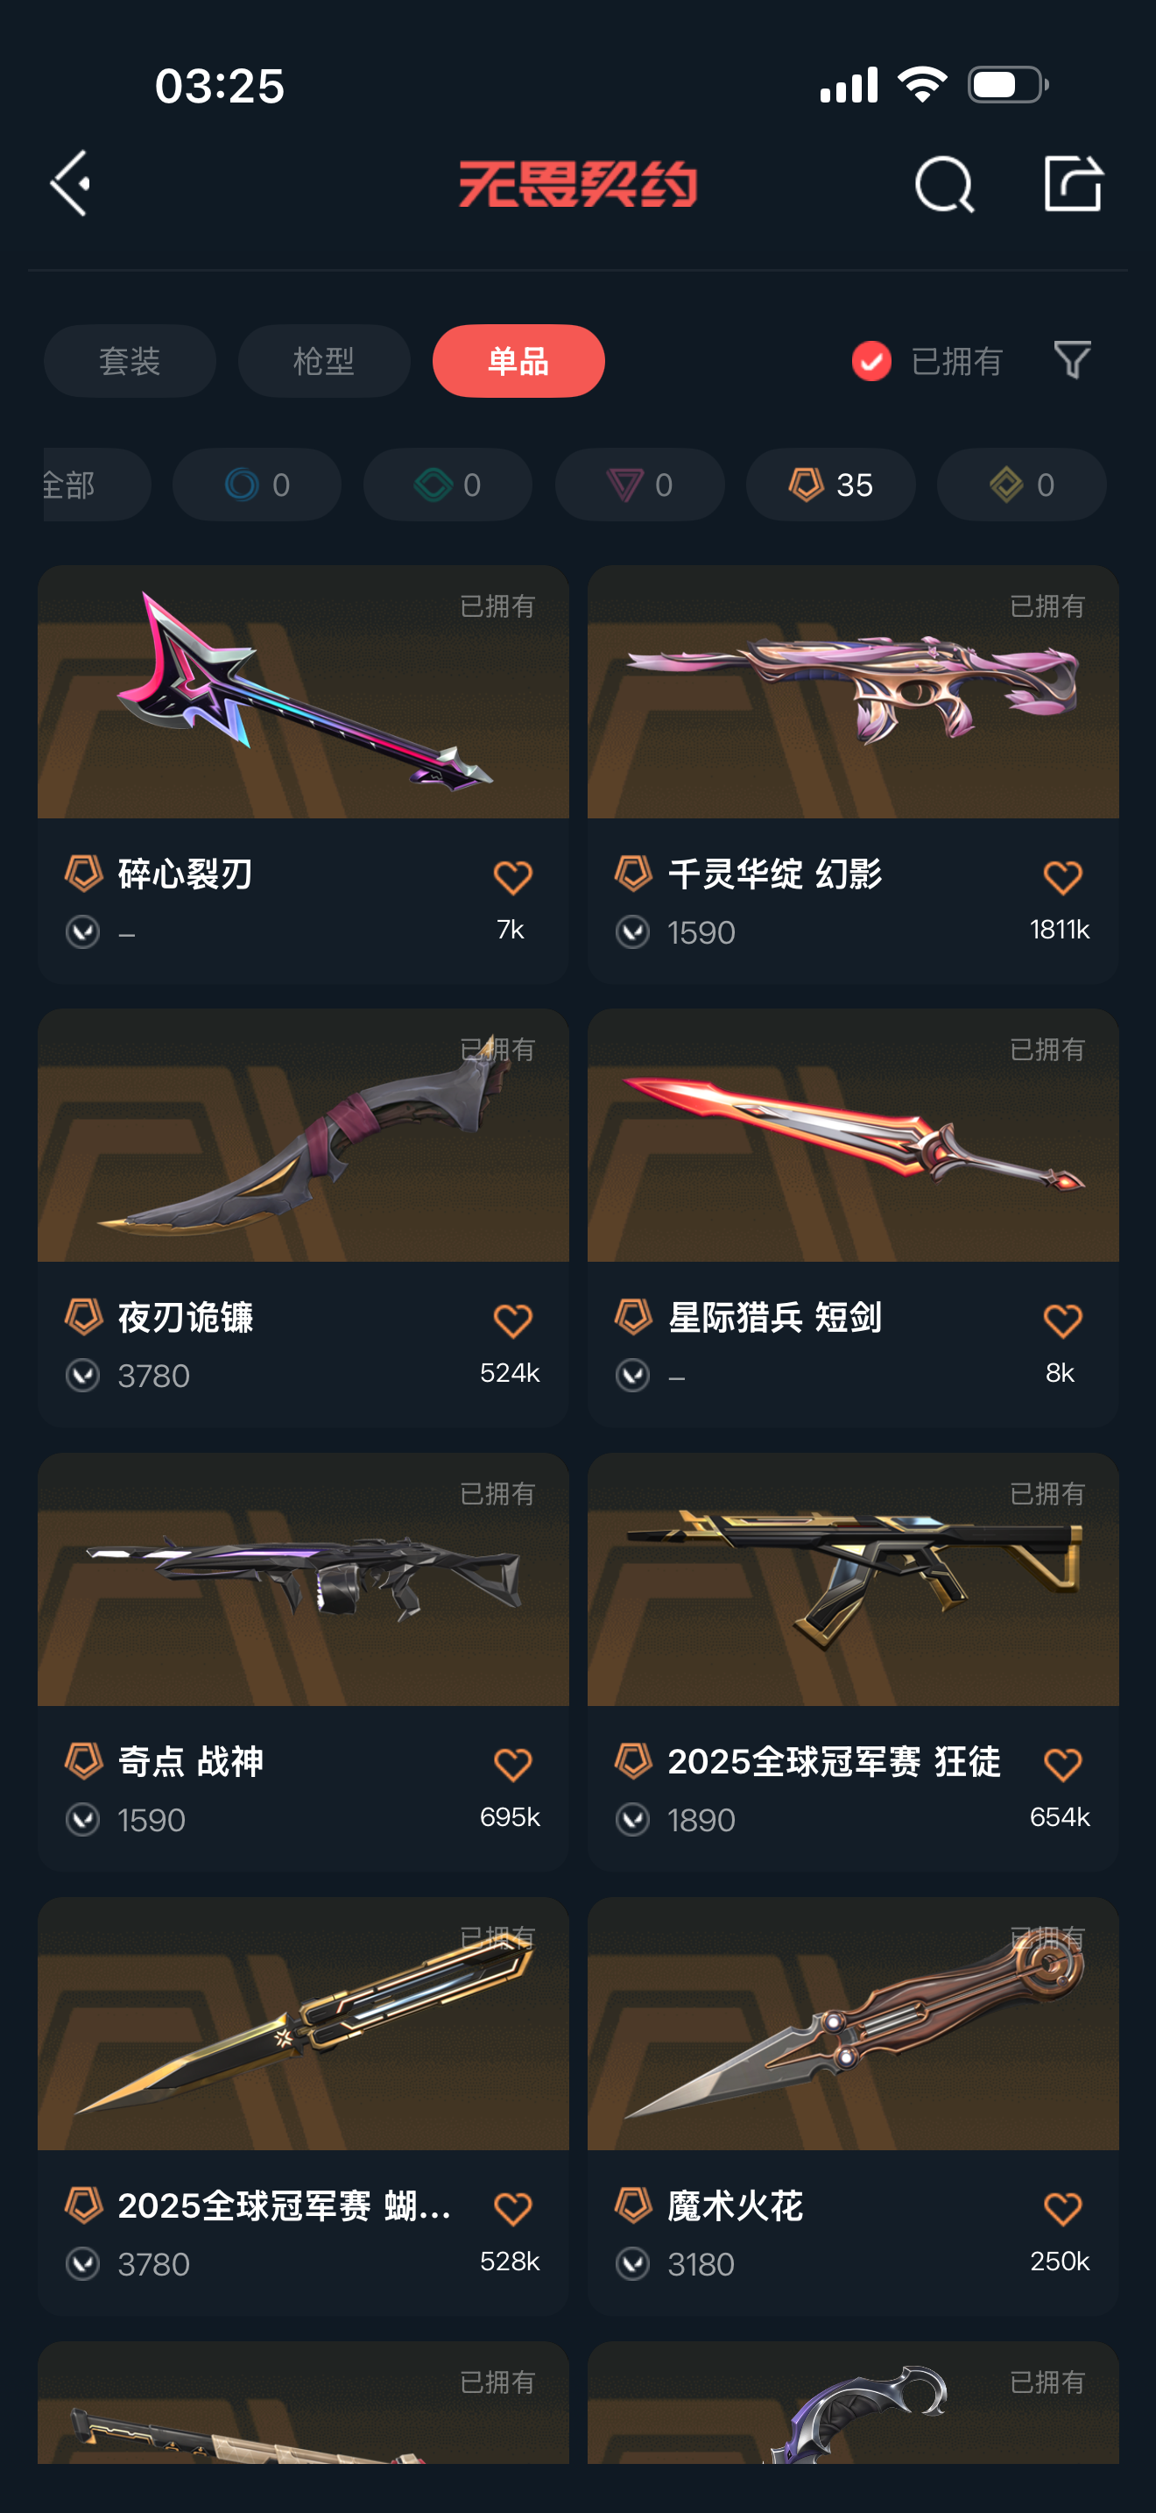Select the blue circle tier filter
Viewport: 1156px width, 2513px height.
[x=257, y=485]
